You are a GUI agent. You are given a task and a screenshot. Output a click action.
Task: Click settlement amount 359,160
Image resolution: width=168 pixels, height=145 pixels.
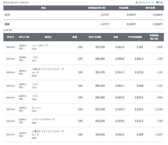pyautogui.click(x=100, y=47)
